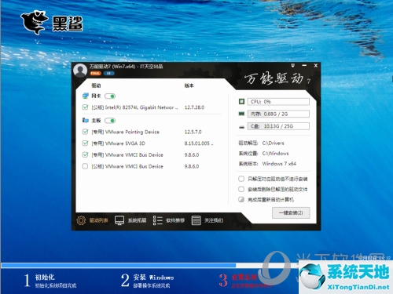This screenshot has height=294, width=393.
Task: Check [公版] VMware VMCI Bus Device
Action: [x=85, y=166]
